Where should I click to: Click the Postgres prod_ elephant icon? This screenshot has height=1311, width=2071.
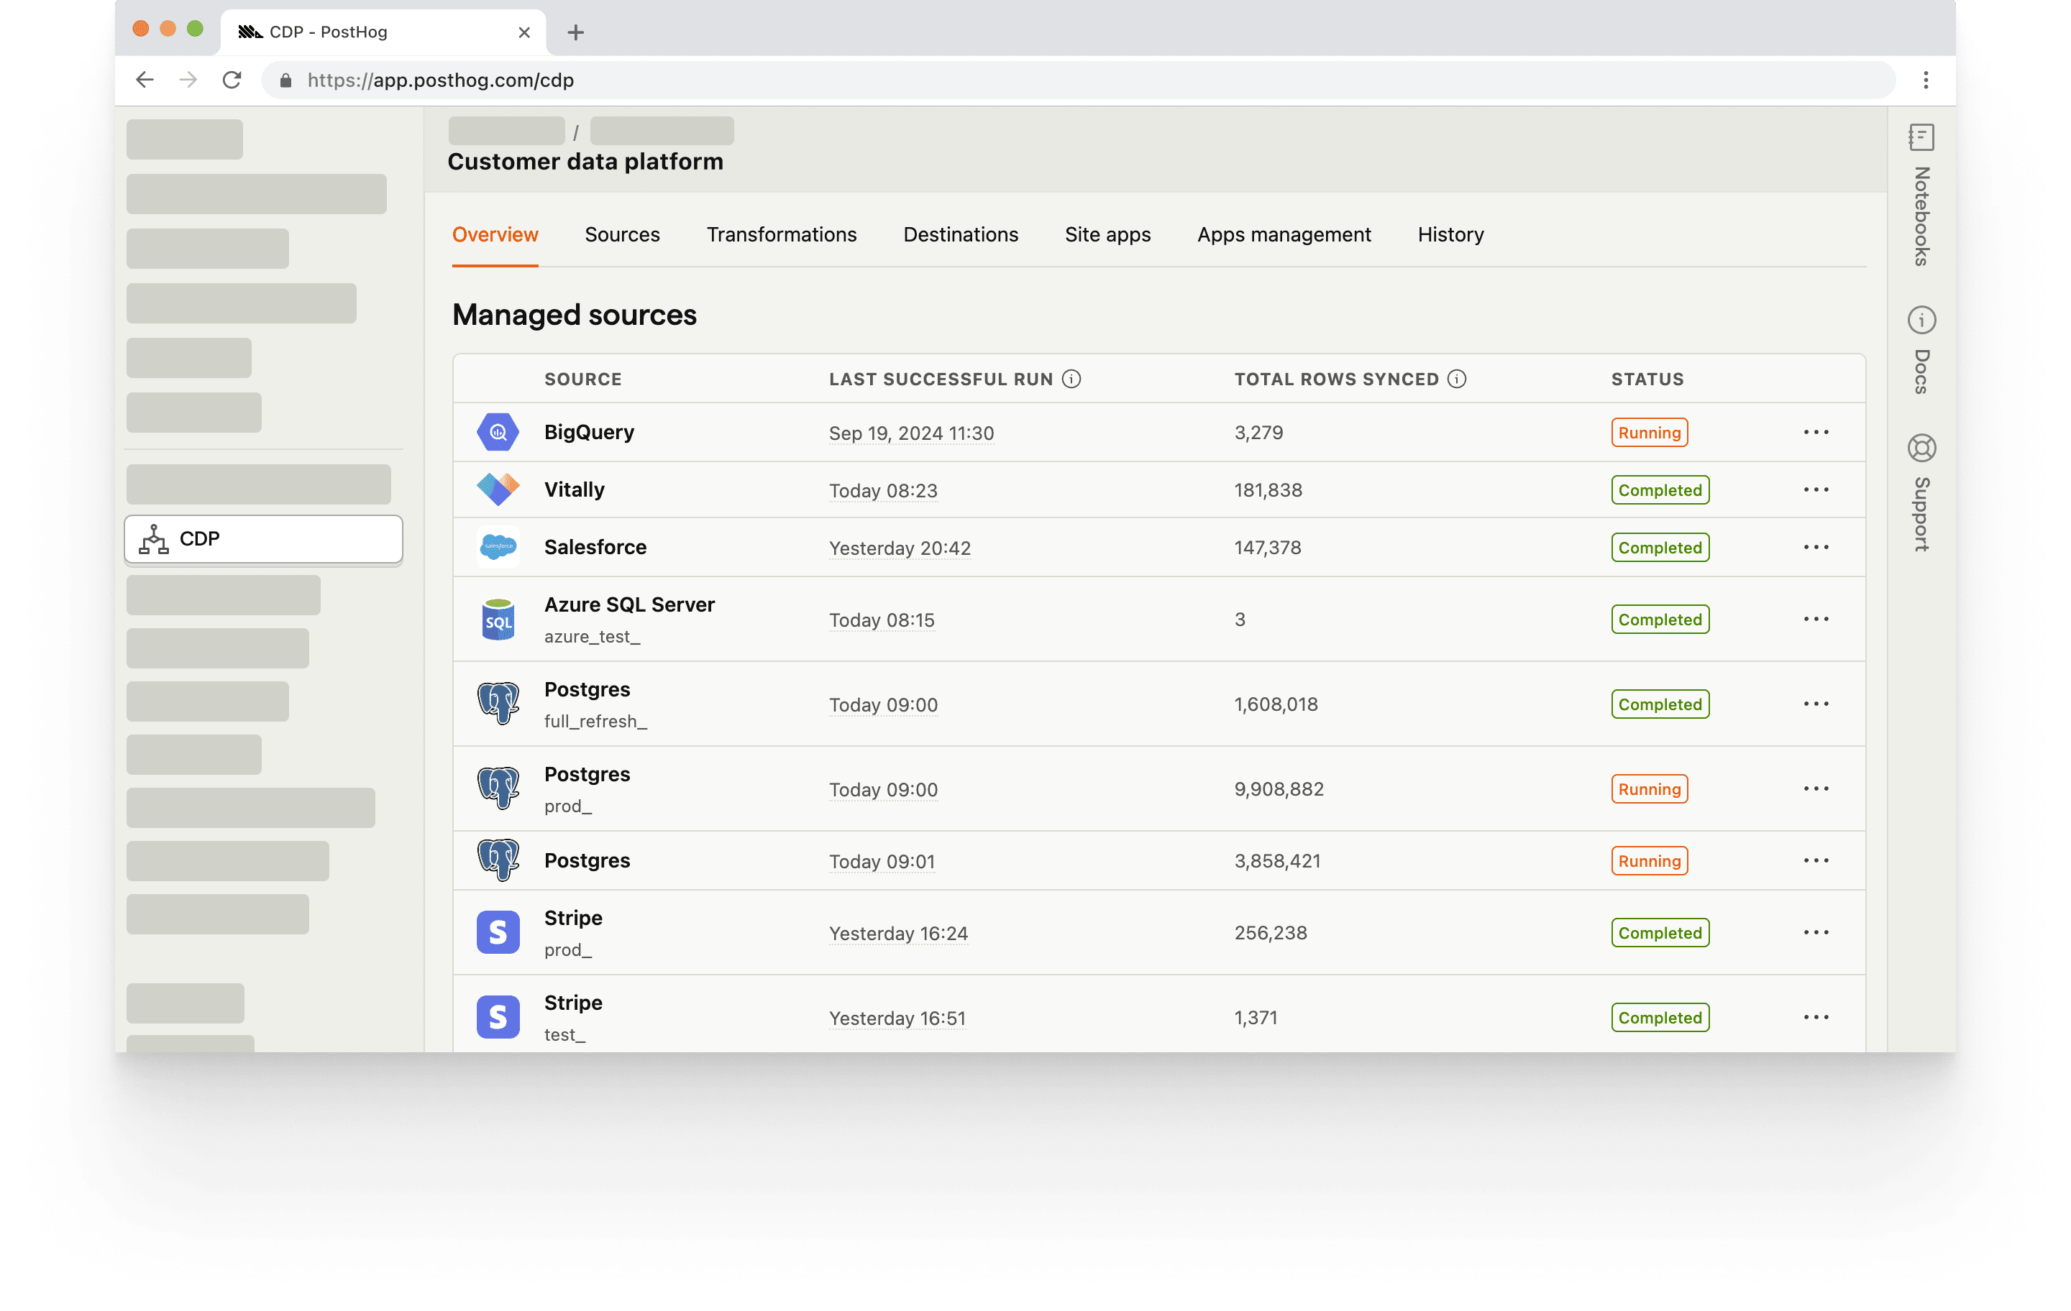click(498, 788)
